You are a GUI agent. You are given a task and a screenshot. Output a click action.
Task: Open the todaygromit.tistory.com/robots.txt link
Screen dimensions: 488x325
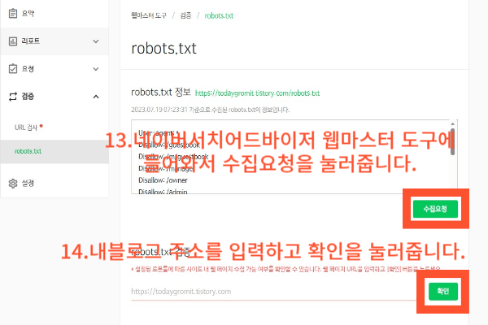(x=257, y=93)
